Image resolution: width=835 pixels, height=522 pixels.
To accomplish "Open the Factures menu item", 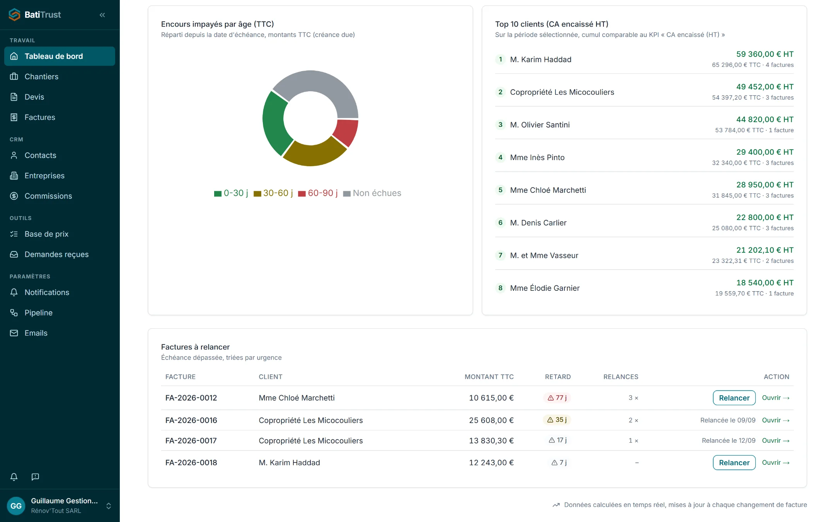I will [60, 117].
